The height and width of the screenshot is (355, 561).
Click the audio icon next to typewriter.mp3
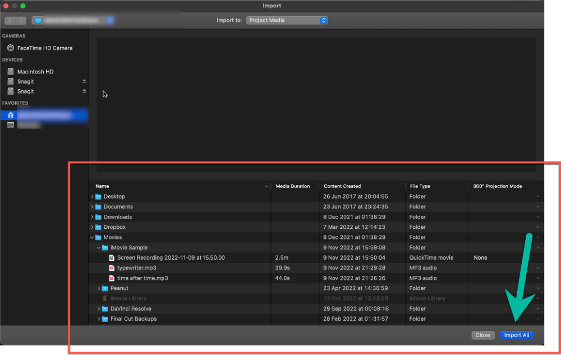tap(111, 268)
